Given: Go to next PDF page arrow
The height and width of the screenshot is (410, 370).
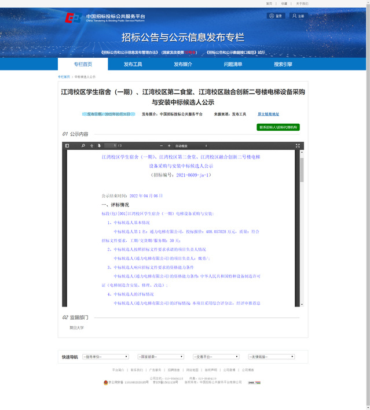Looking at the screenshot, I should pos(99,146).
